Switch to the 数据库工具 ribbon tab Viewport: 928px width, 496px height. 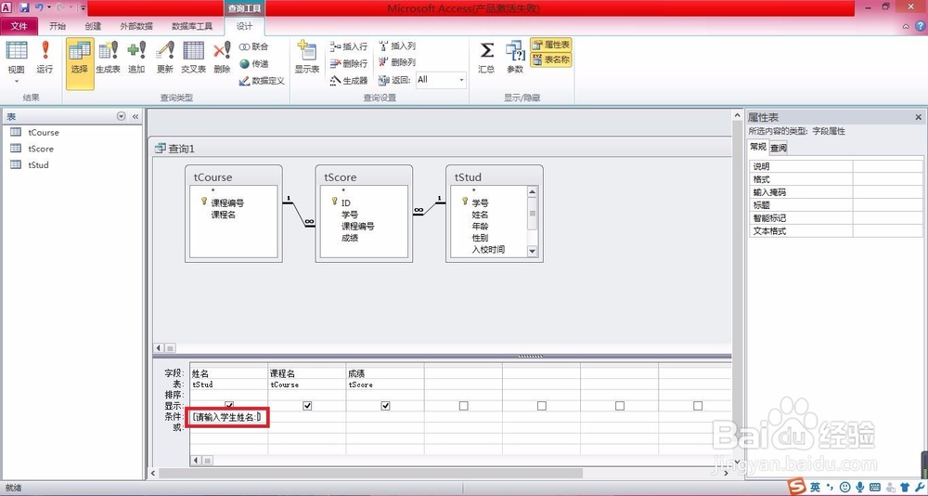pyautogui.click(x=192, y=26)
